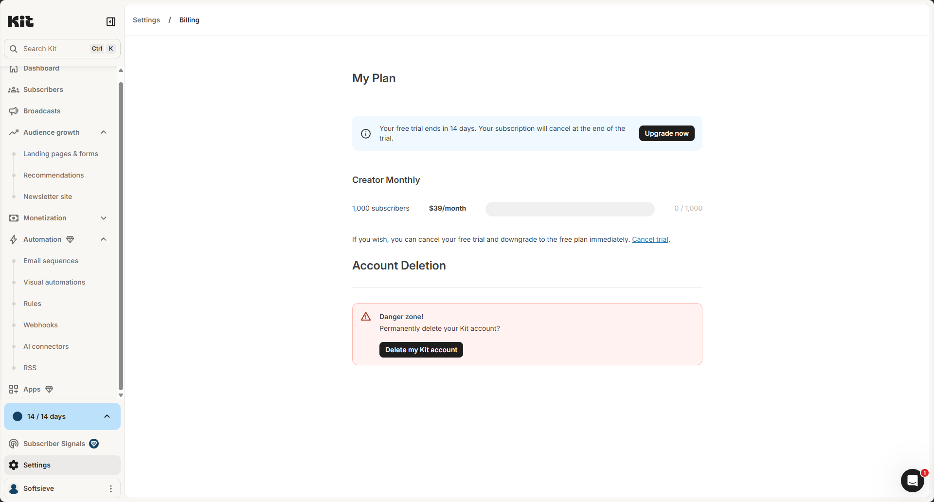Click the diamond badge beside Automation
Screen dimensions: 934x502
coord(70,239)
